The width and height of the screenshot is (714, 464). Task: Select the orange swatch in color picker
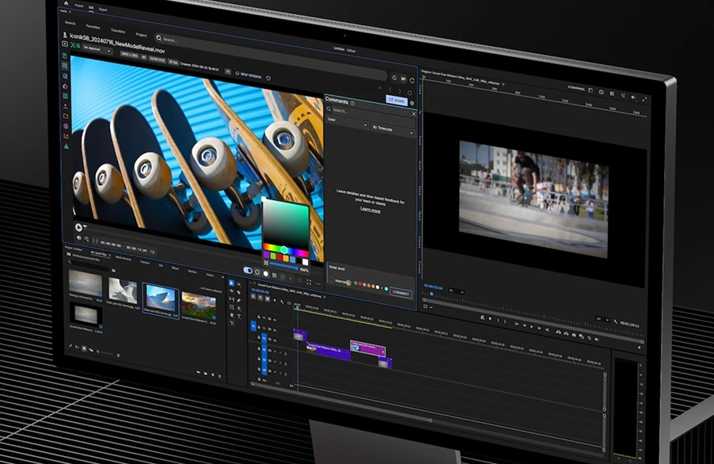tap(286, 258)
